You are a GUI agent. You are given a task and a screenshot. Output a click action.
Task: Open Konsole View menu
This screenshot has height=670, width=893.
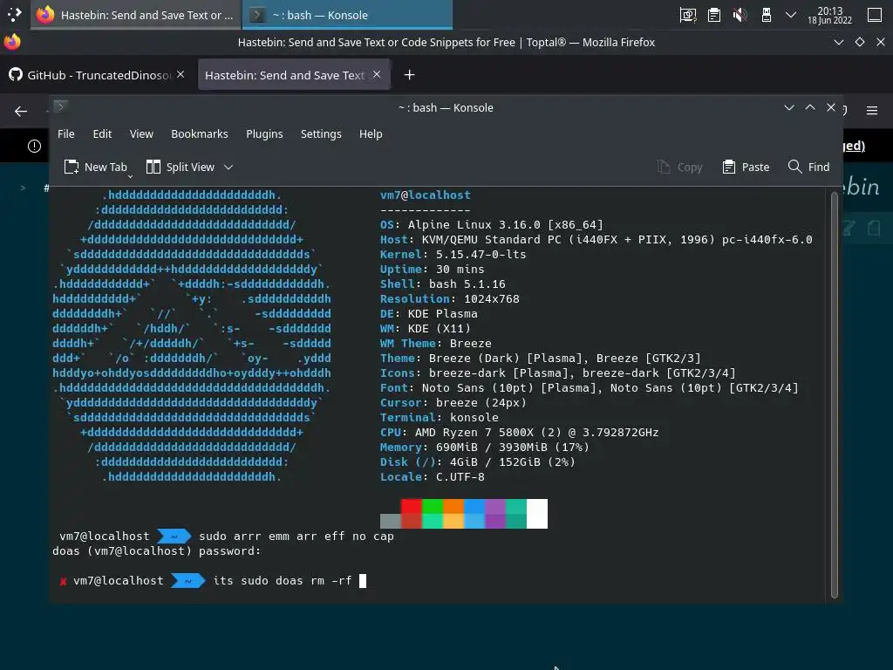141,133
